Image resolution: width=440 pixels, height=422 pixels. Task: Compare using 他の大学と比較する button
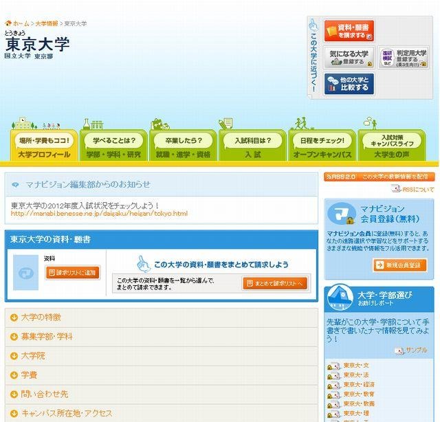pos(349,84)
